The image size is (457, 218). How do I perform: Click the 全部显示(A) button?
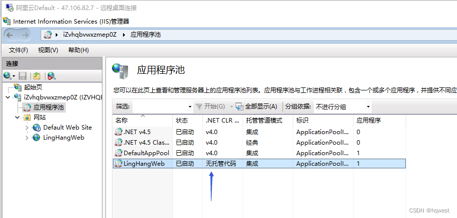[x=257, y=106]
